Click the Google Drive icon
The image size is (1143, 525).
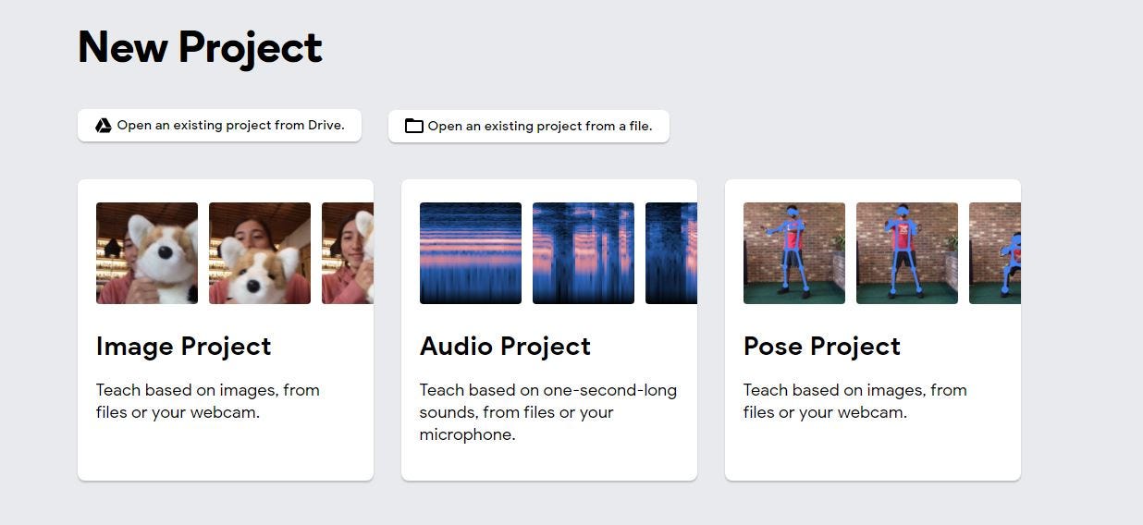pos(104,126)
